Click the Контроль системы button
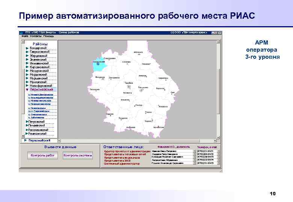This screenshot has height=202, width=293. click(78, 155)
